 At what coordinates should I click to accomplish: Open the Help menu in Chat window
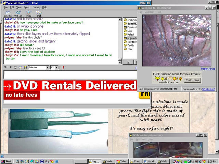(x=44, y=7)
